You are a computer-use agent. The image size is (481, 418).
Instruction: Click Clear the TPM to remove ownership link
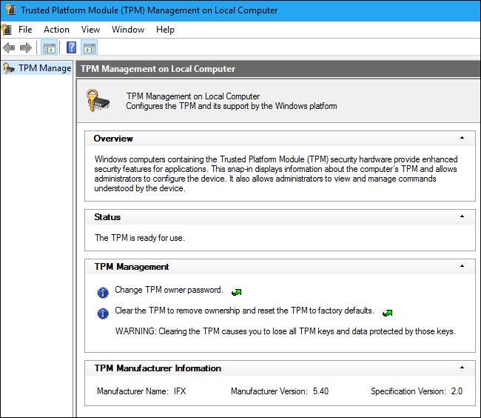pos(244,311)
